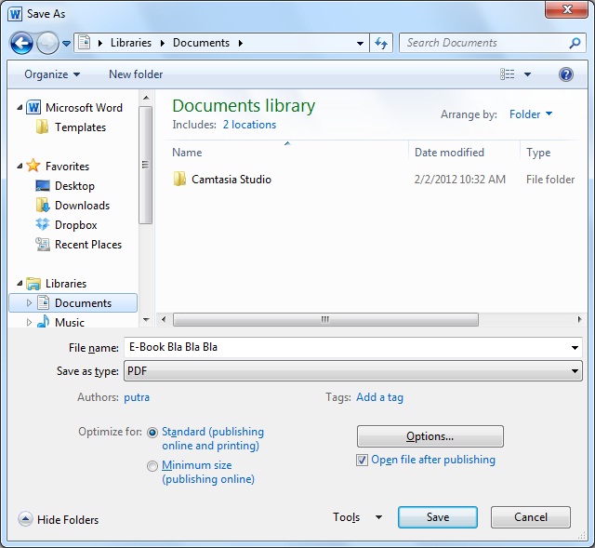Edit the author putra
This screenshot has height=548, width=595.
(137, 397)
